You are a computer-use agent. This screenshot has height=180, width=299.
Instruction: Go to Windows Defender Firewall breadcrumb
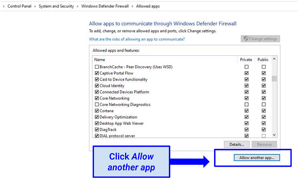pos(105,6)
